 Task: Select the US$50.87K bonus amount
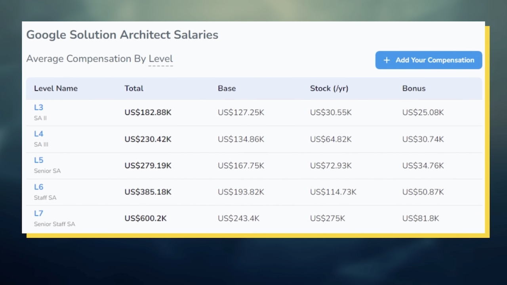(x=423, y=192)
